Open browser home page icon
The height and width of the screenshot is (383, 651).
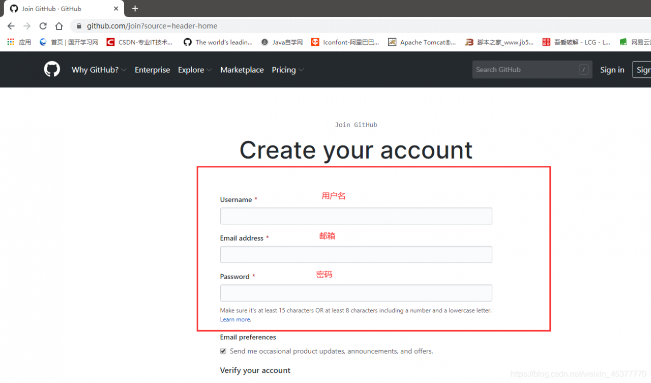[x=59, y=26]
